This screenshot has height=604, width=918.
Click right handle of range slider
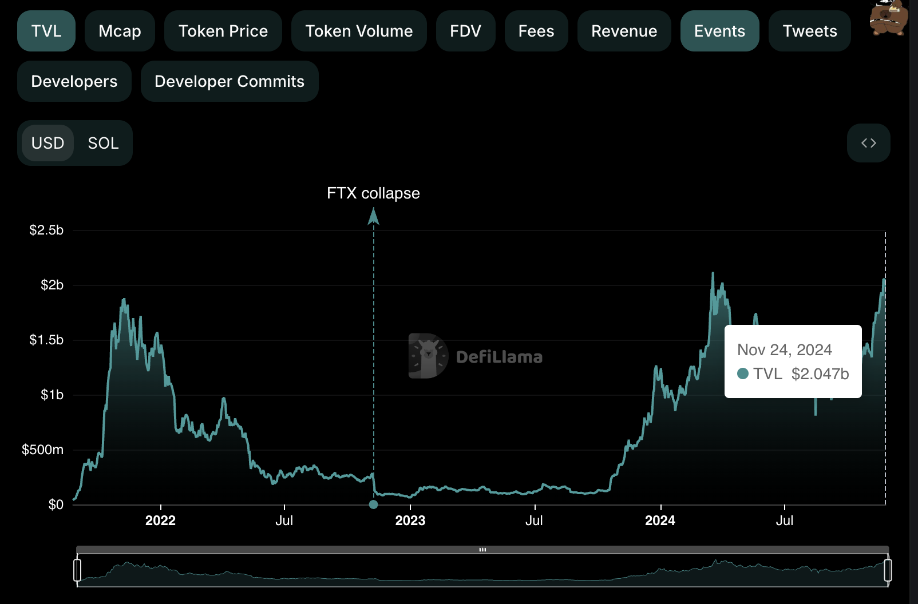point(888,570)
